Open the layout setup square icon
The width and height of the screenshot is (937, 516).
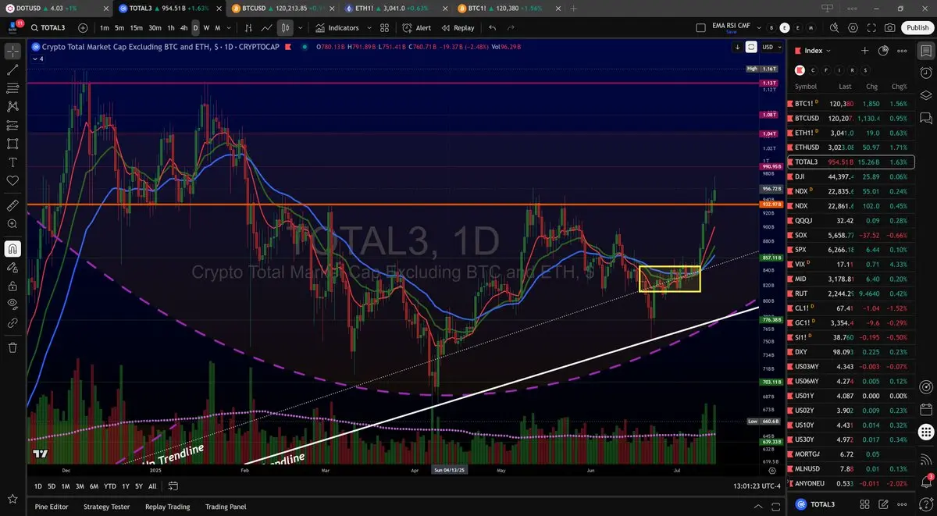(700, 27)
